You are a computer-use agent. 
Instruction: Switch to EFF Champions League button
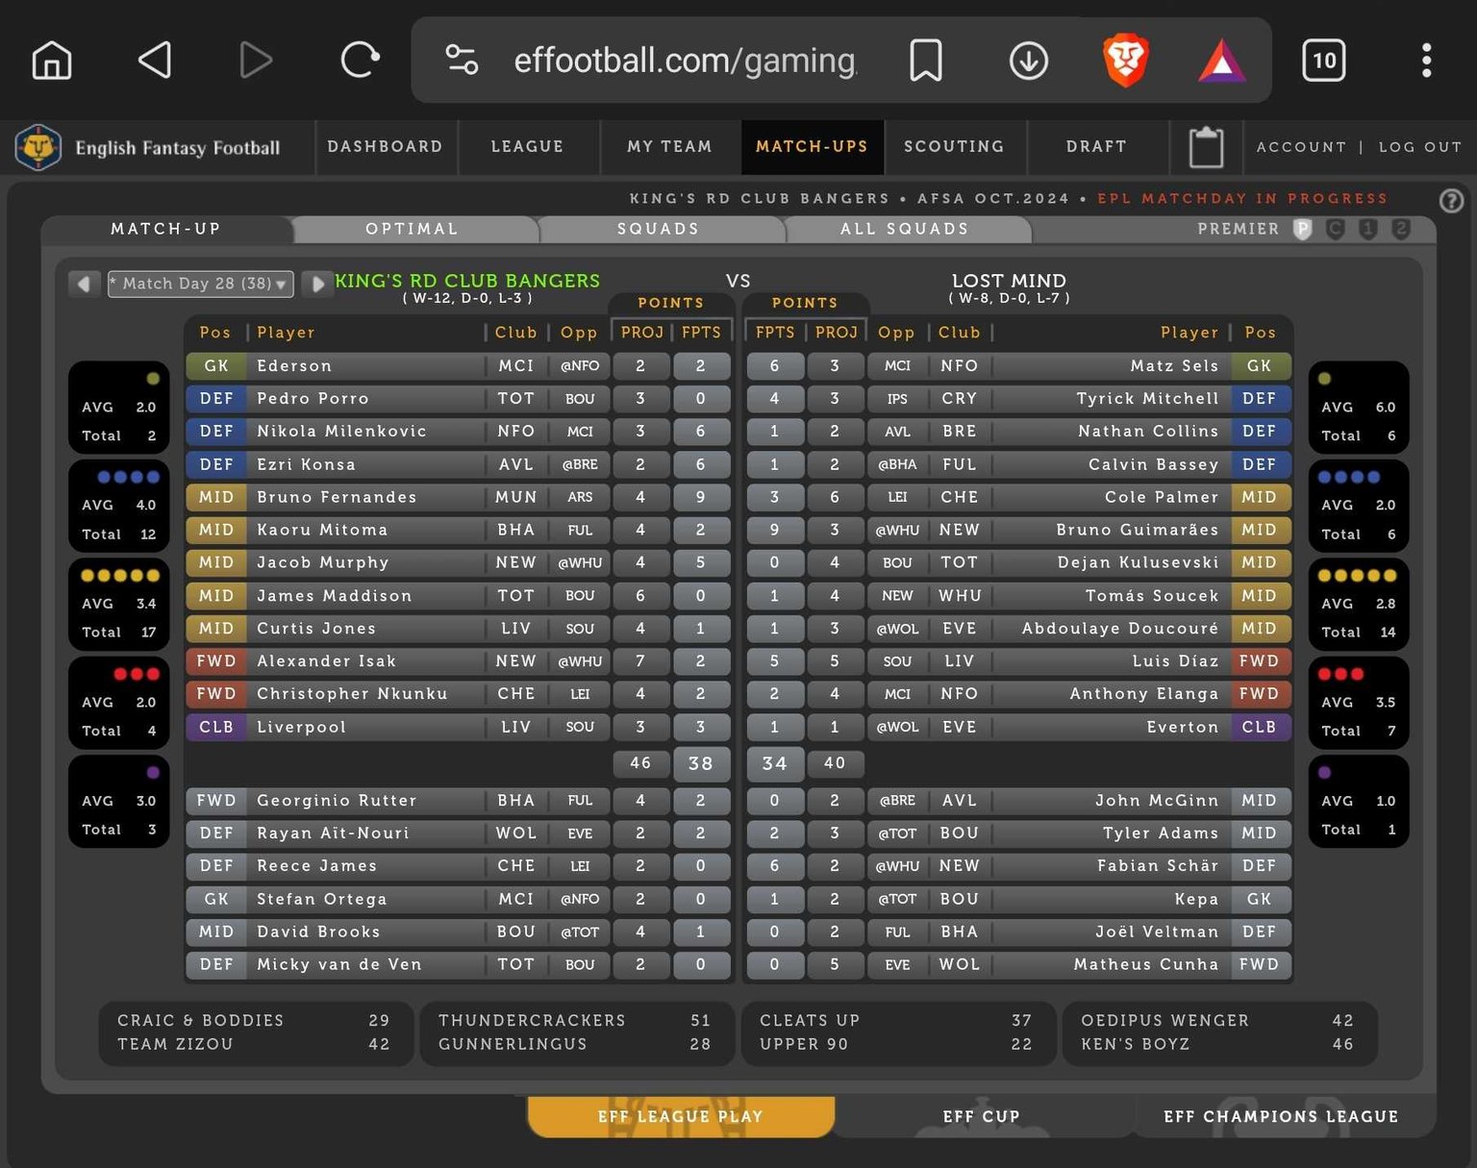click(1281, 1116)
